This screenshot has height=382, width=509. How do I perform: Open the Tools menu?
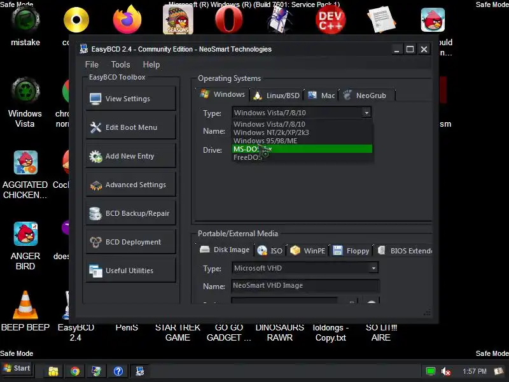[x=120, y=65]
